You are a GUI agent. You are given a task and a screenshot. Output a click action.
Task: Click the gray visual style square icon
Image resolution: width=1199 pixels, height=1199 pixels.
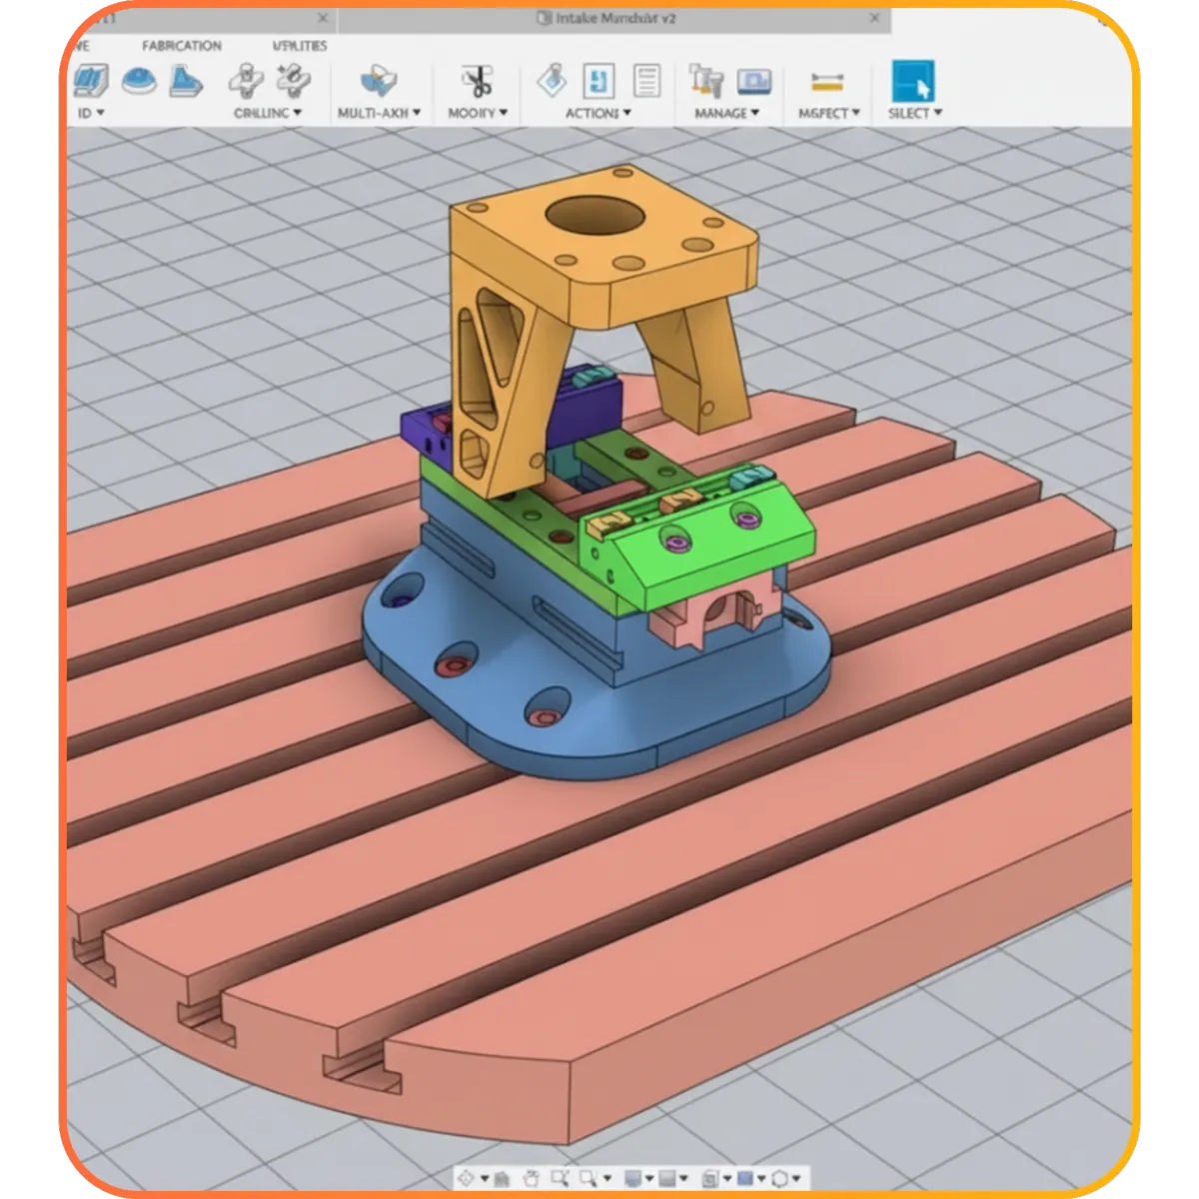666,1179
